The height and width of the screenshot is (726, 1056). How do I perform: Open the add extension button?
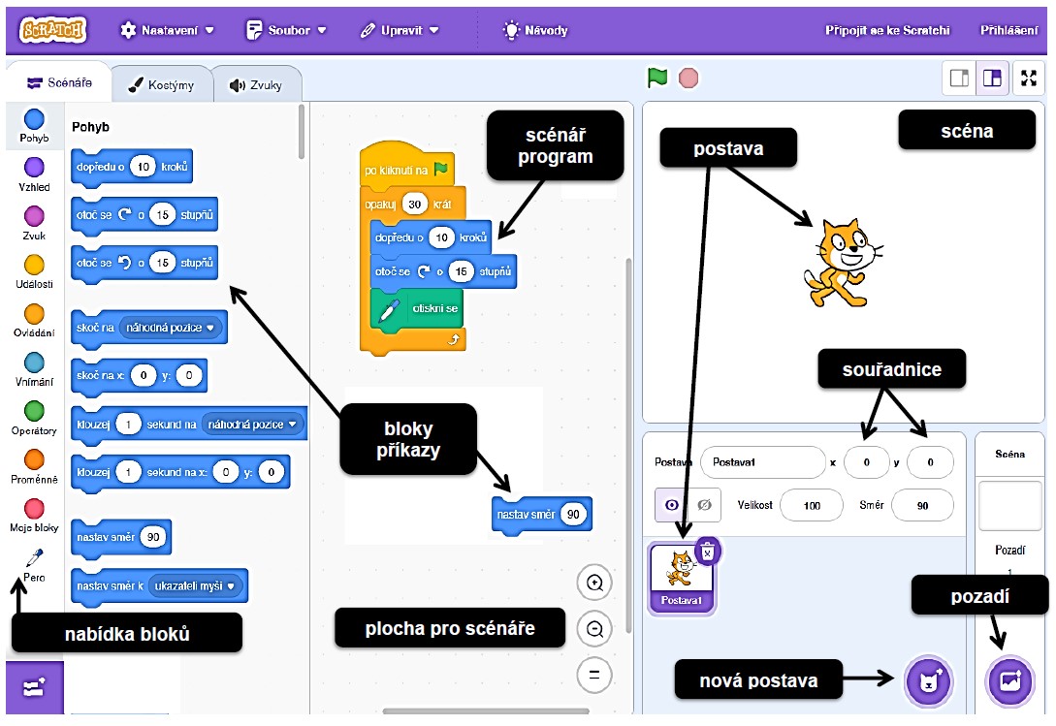pos(34,687)
